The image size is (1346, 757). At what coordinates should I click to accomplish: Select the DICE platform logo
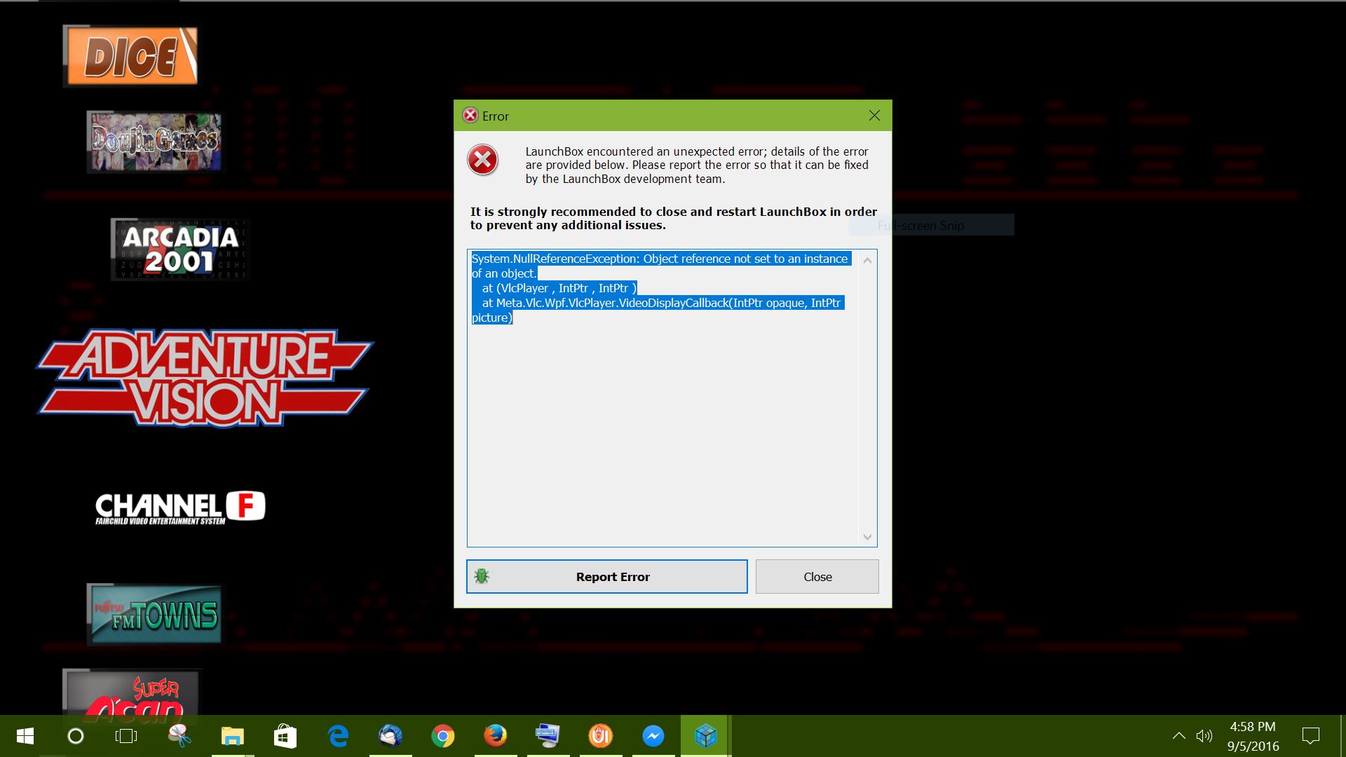(x=131, y=56)
